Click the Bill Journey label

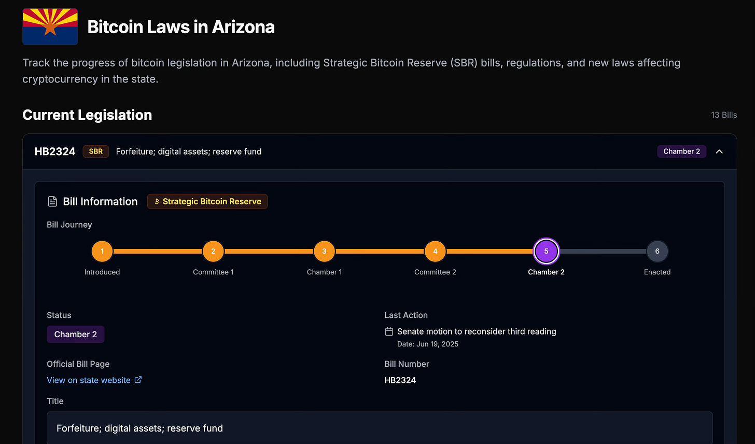(69, 225)
